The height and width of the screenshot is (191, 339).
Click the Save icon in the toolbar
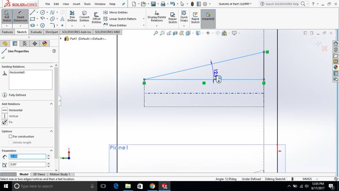point(153,4)
